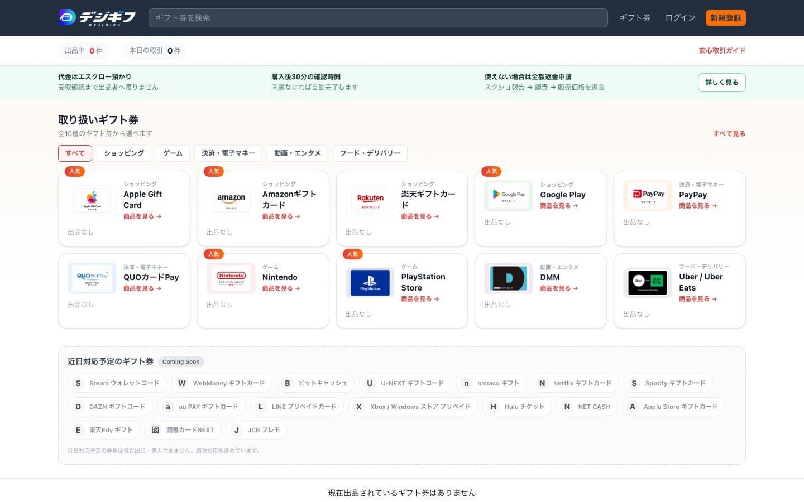Filter by ショッピング category
The height and width of the screenshot is (502, 804).
124,153
